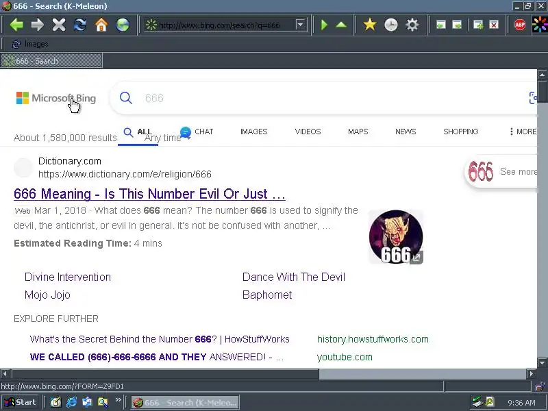Viewport: 548px width, 411px height.
Task: Click the folder search quick launch icon
Action: [103, 402]
